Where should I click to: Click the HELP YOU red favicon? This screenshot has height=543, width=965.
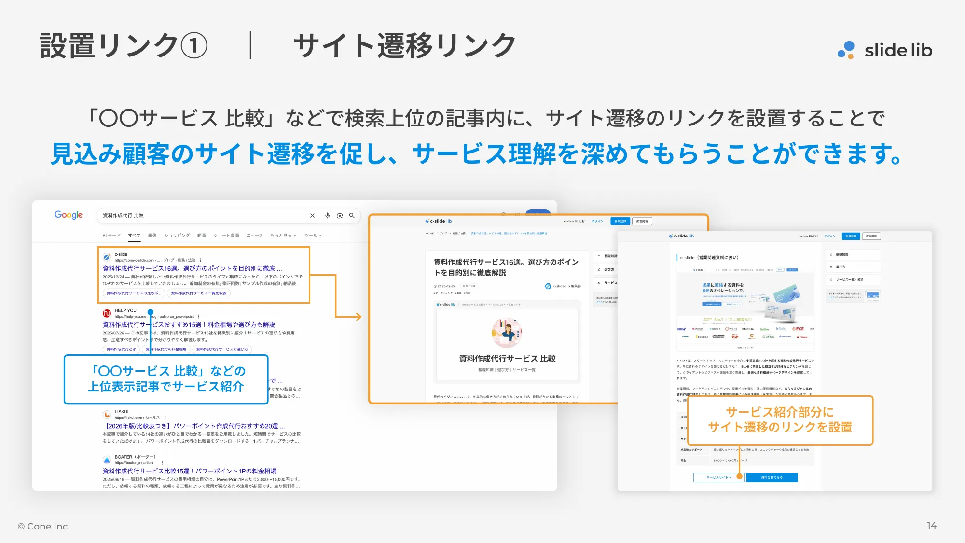click(x=107, y=313)
